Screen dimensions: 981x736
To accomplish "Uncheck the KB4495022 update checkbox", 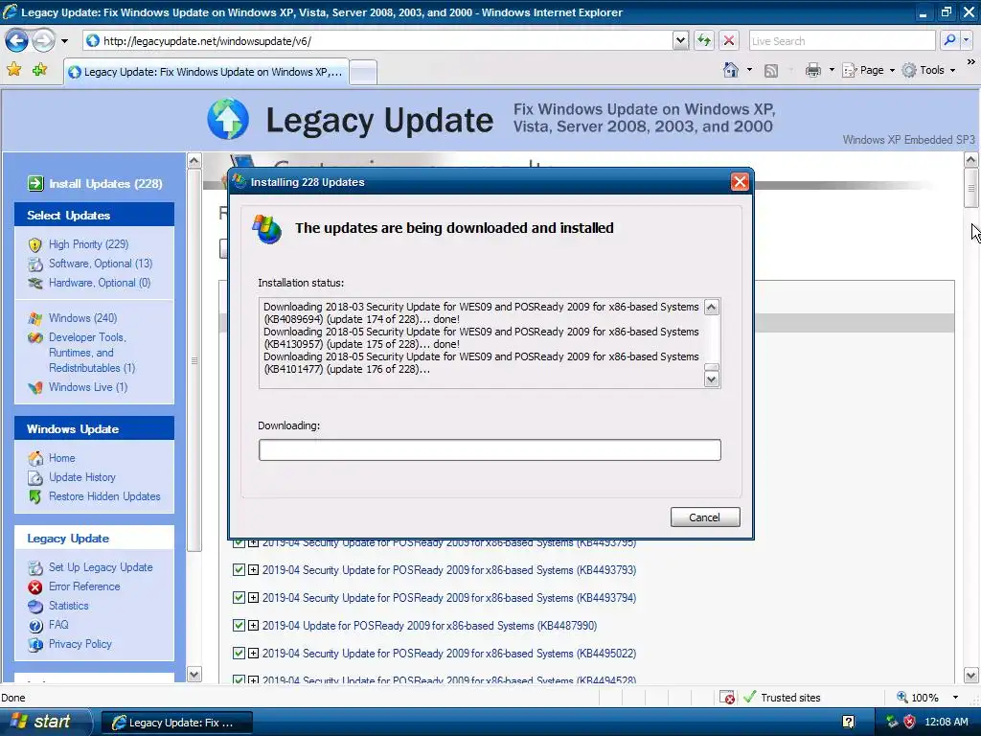I will tap(239, 654).
